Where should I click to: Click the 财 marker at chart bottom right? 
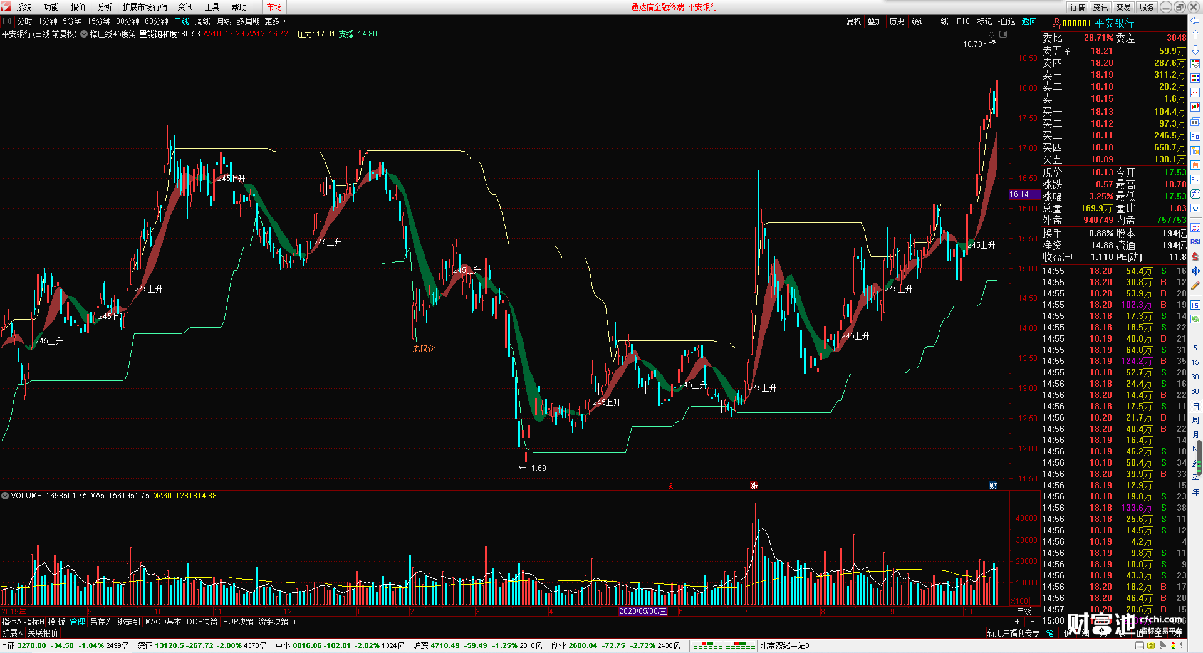pos(993,486)
